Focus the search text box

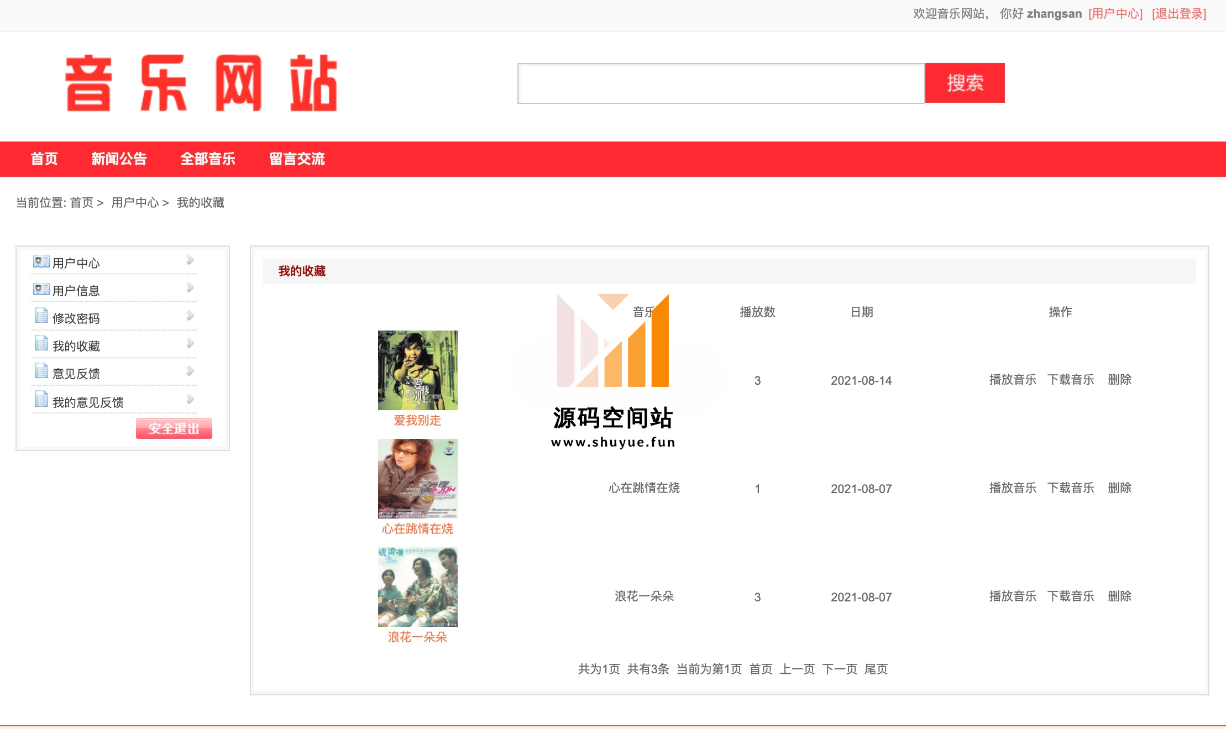pos(721,83)
